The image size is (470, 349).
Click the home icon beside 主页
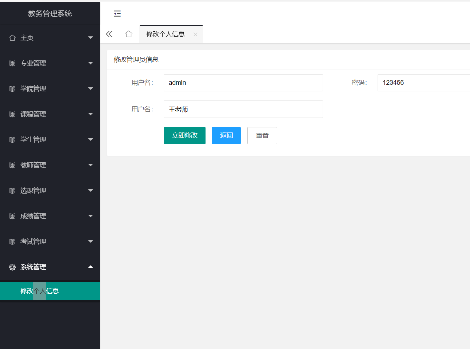tap(12, 38)
